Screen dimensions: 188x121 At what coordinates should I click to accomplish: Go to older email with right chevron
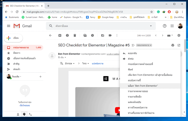coord(162,35)
